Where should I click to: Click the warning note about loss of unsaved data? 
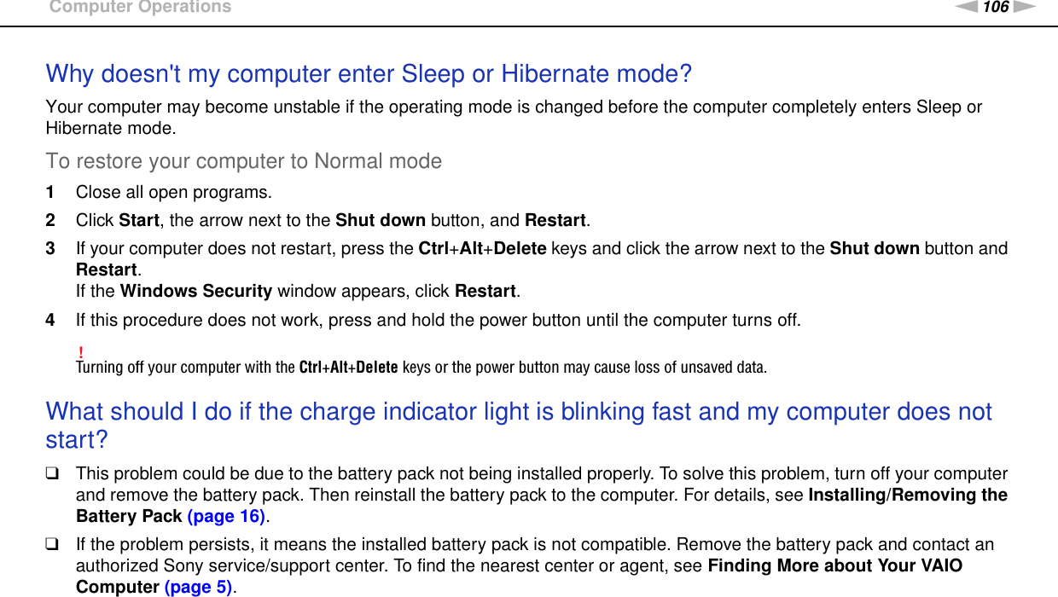coord(421,368)
